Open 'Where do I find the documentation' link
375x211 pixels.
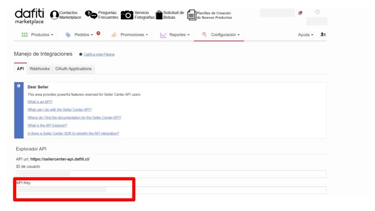(x=74, y=118)
